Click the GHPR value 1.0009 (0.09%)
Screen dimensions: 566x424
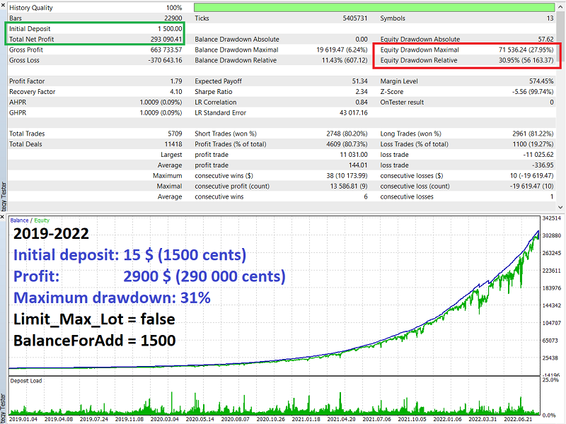tap(161, 113)
